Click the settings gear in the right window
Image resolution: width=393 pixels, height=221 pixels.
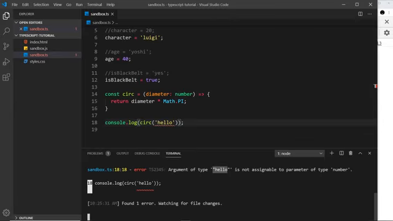(387, 33)
